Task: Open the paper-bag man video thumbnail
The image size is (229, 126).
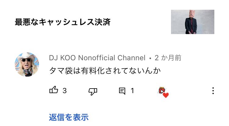Action: coord(192,22)
